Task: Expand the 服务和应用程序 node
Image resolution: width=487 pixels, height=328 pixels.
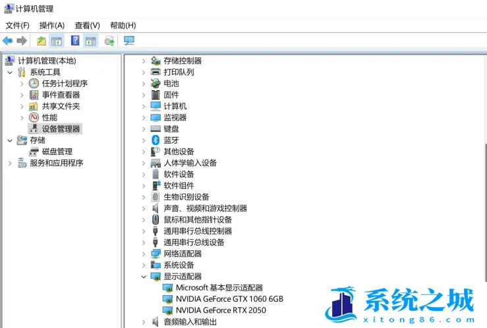Action: tap(10, 163)
